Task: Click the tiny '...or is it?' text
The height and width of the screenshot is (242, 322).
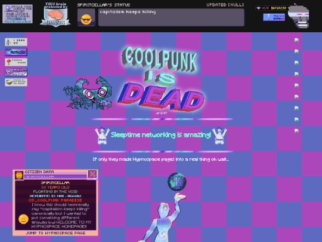Action: click(x=161, y=113)
